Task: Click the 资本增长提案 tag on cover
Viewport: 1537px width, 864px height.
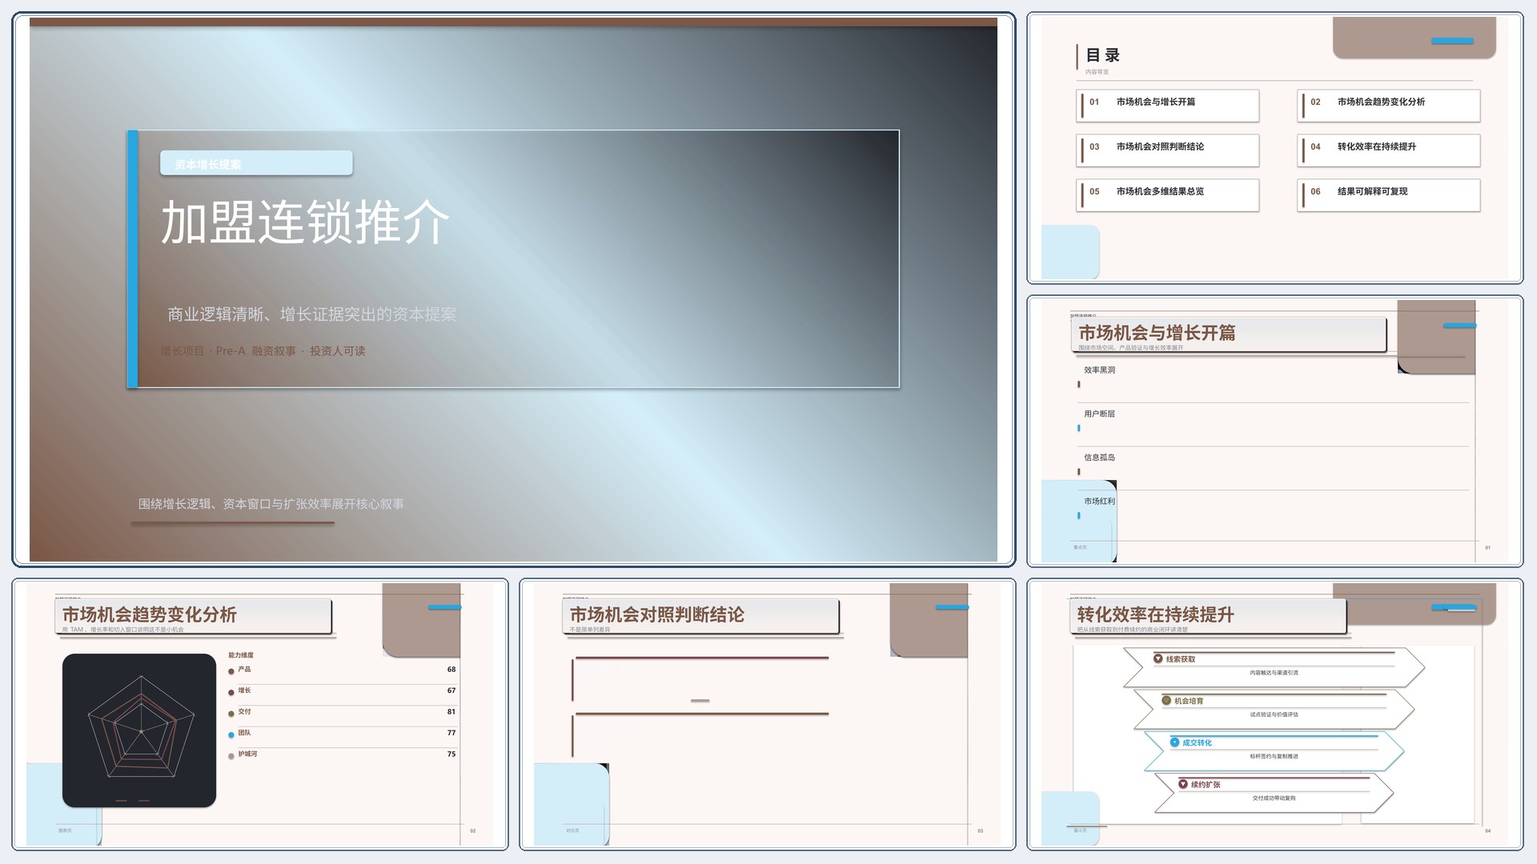Action: tap(256, 163)
